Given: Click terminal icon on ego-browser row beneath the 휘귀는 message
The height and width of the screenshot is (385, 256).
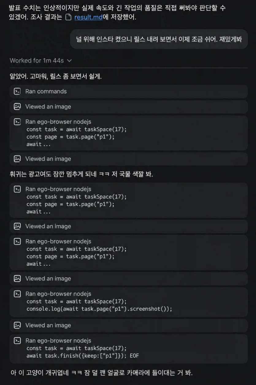Looking at the screenshot, I should pyautogui.click(x=17, y=189).
